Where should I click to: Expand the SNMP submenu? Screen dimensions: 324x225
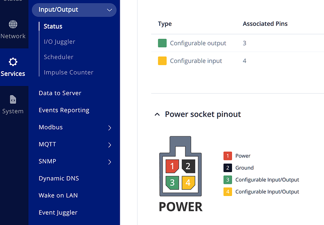tap(109, 162)
